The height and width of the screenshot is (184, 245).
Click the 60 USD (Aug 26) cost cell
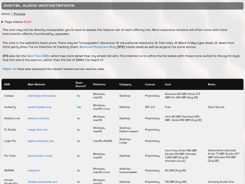pyautogui.click(x=175, y=170)
